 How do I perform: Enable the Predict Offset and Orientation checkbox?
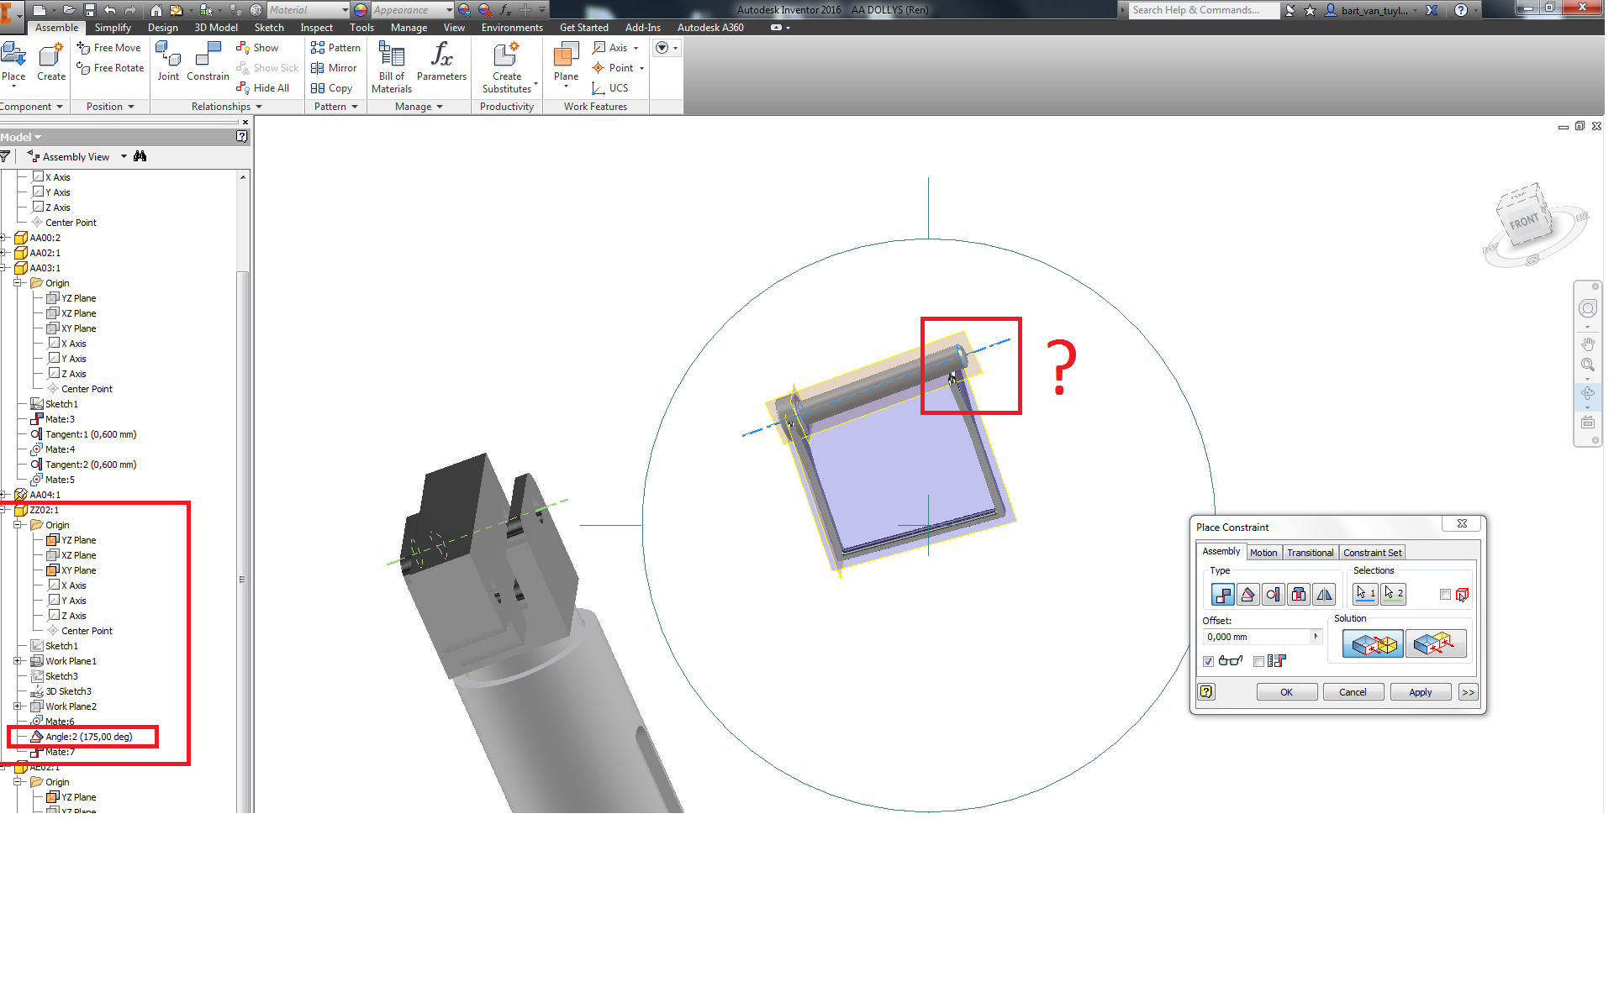click(x=1258, y=661)
